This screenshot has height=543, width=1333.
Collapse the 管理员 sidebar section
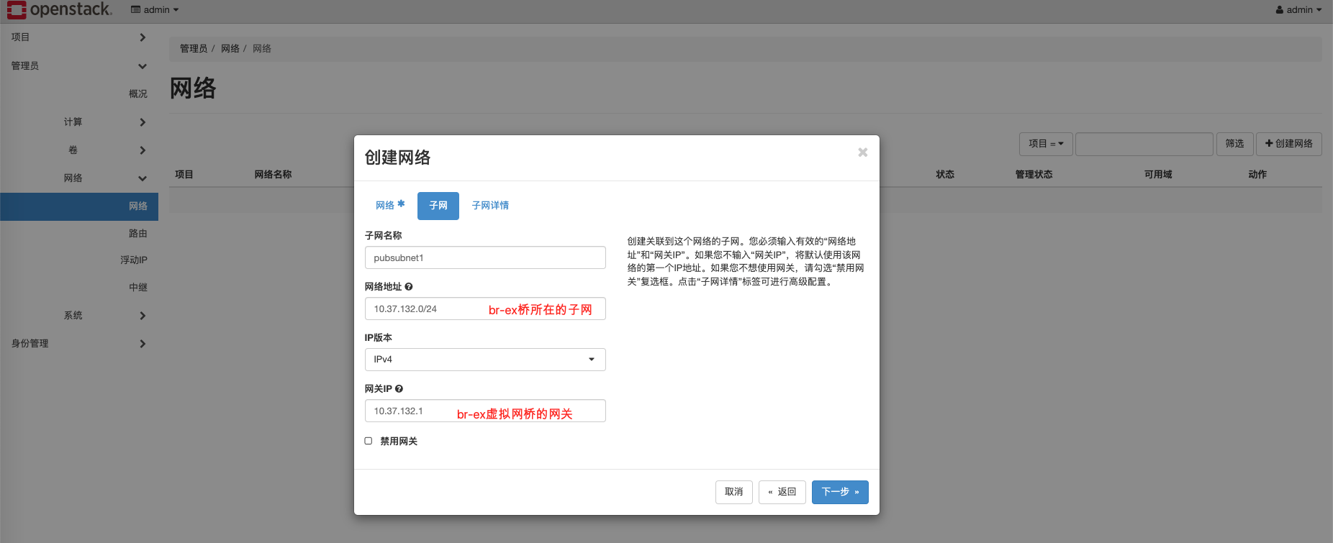79,66
